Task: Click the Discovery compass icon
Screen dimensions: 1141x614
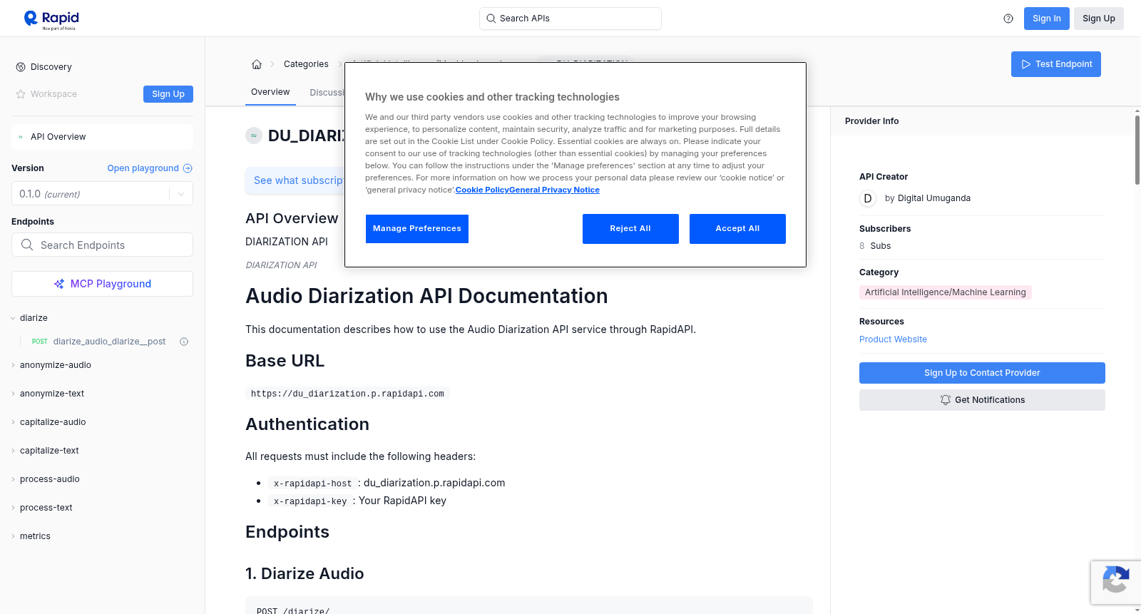Action: click(x=21, y=67)
